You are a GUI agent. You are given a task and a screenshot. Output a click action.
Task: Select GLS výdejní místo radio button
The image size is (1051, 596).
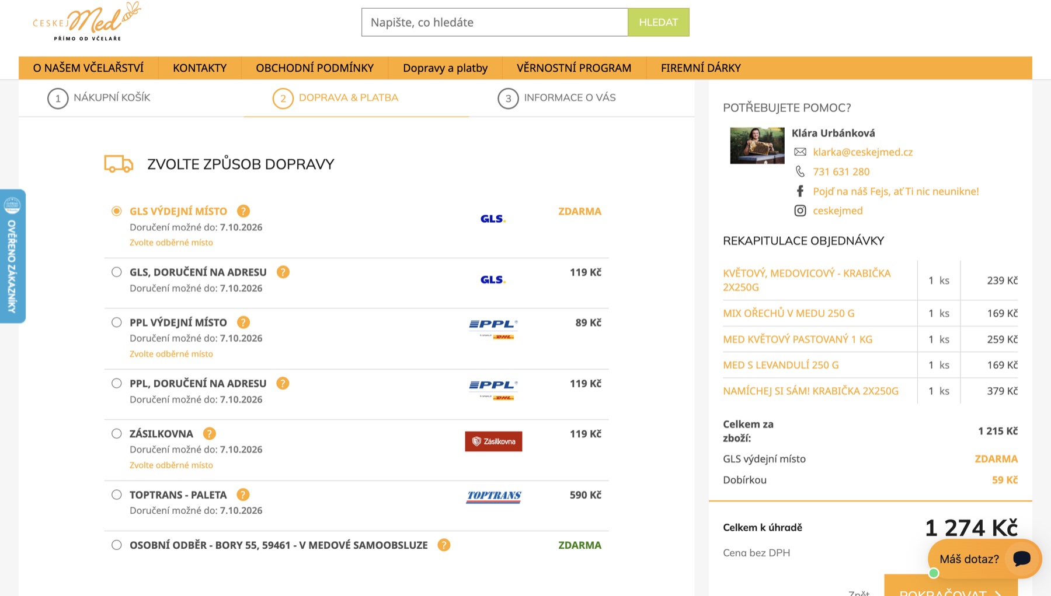click(x=117, y=211)
